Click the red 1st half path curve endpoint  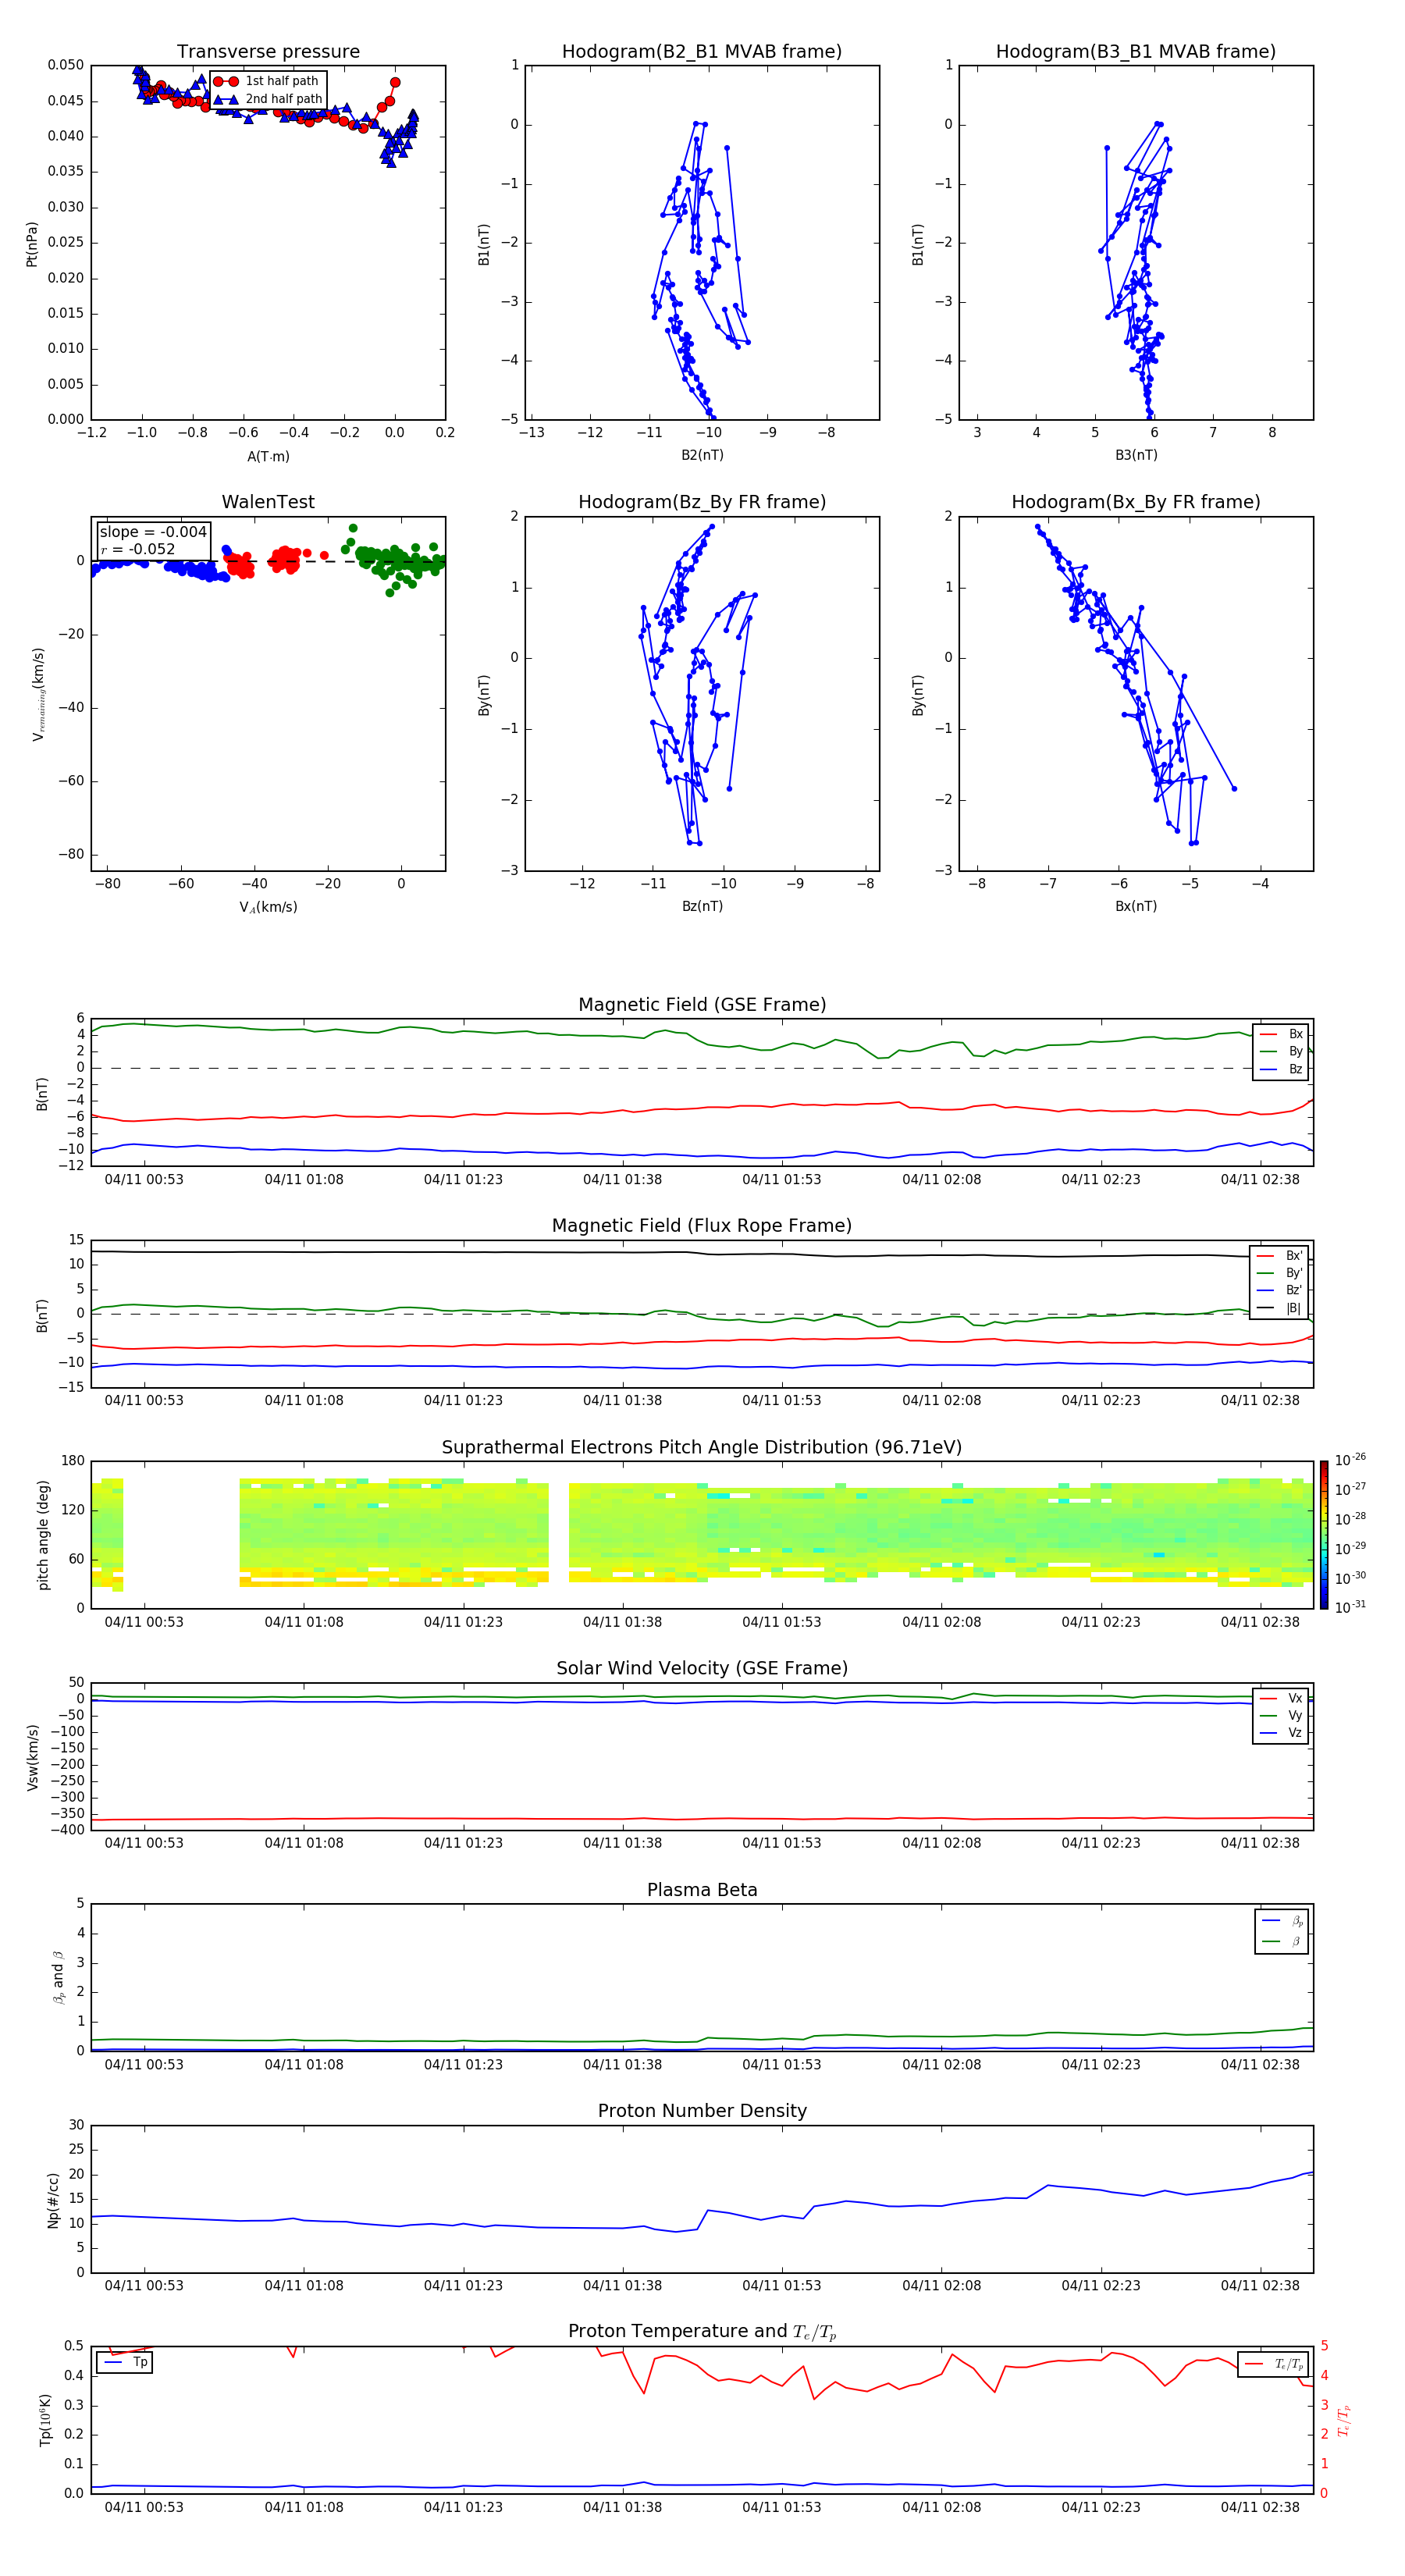coord(395,83)
